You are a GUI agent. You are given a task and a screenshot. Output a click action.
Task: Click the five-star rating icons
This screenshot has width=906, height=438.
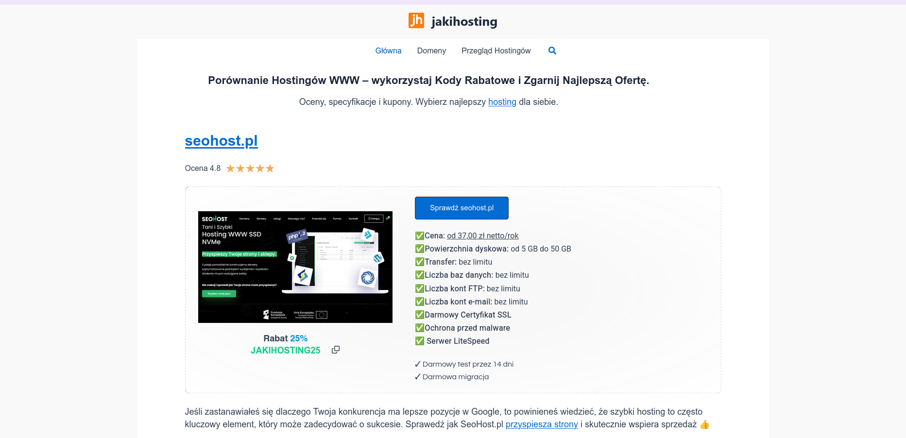click(250, 168)
